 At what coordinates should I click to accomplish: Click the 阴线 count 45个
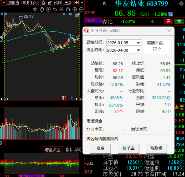[166, 111]
